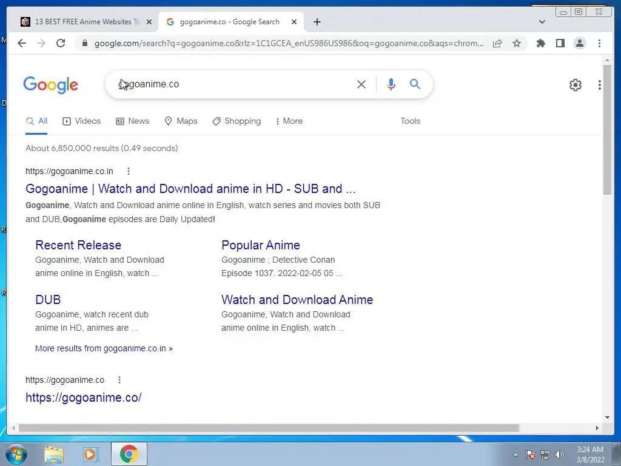This screenshot has height=466, width=621.
Task: Click the address bar URL
Action: point(289,43)
